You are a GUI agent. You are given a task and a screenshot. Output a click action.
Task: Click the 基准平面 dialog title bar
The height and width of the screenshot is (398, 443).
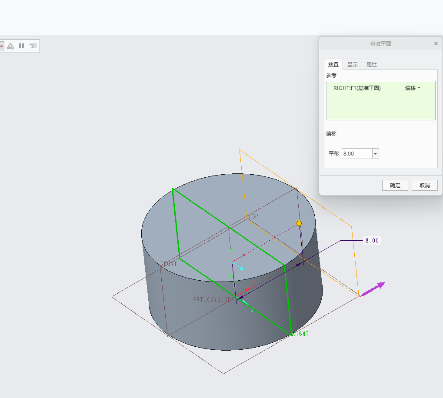point(380,43)
